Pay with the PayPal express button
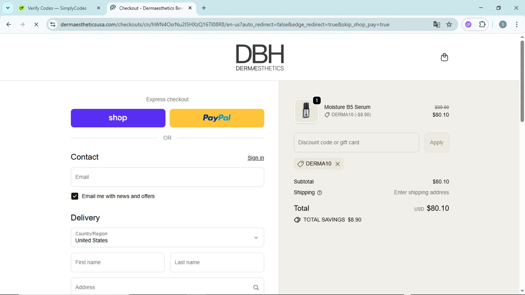This screenshot has height=295, width=525. point(217,118)
